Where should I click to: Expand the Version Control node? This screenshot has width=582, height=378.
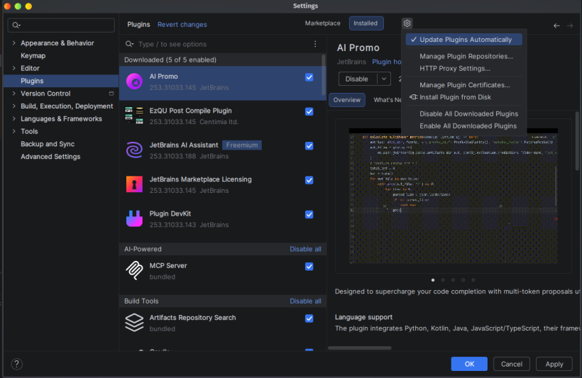click(x=13, y=94)
